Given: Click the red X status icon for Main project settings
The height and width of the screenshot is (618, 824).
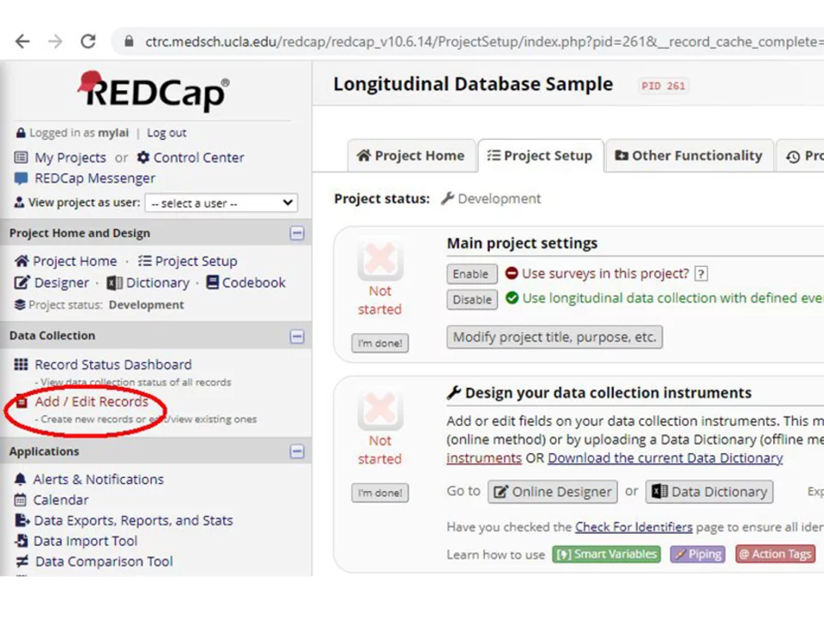Looking at the screenshot, I should click(380, 258).
